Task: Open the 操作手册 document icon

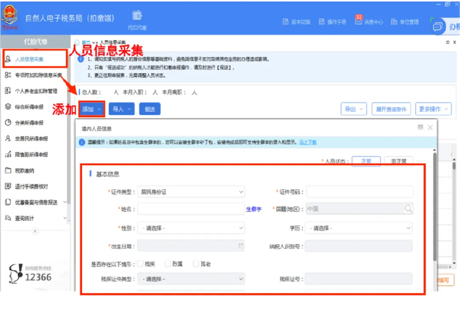Action: click(321, 22)
